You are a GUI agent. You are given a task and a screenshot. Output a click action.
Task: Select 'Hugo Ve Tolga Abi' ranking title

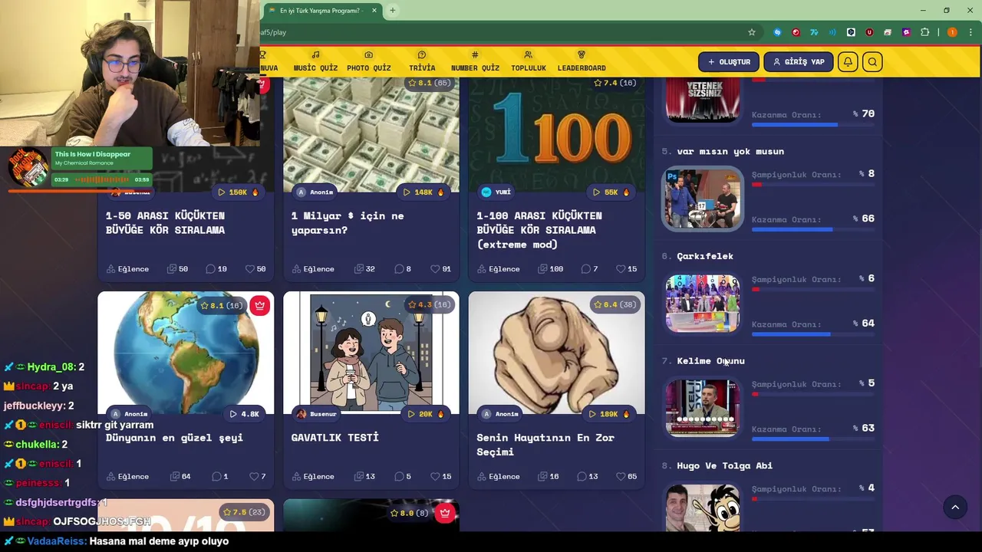click(724, 466)
